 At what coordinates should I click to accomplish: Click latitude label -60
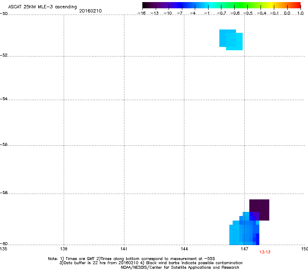click(x=4, y=243)
